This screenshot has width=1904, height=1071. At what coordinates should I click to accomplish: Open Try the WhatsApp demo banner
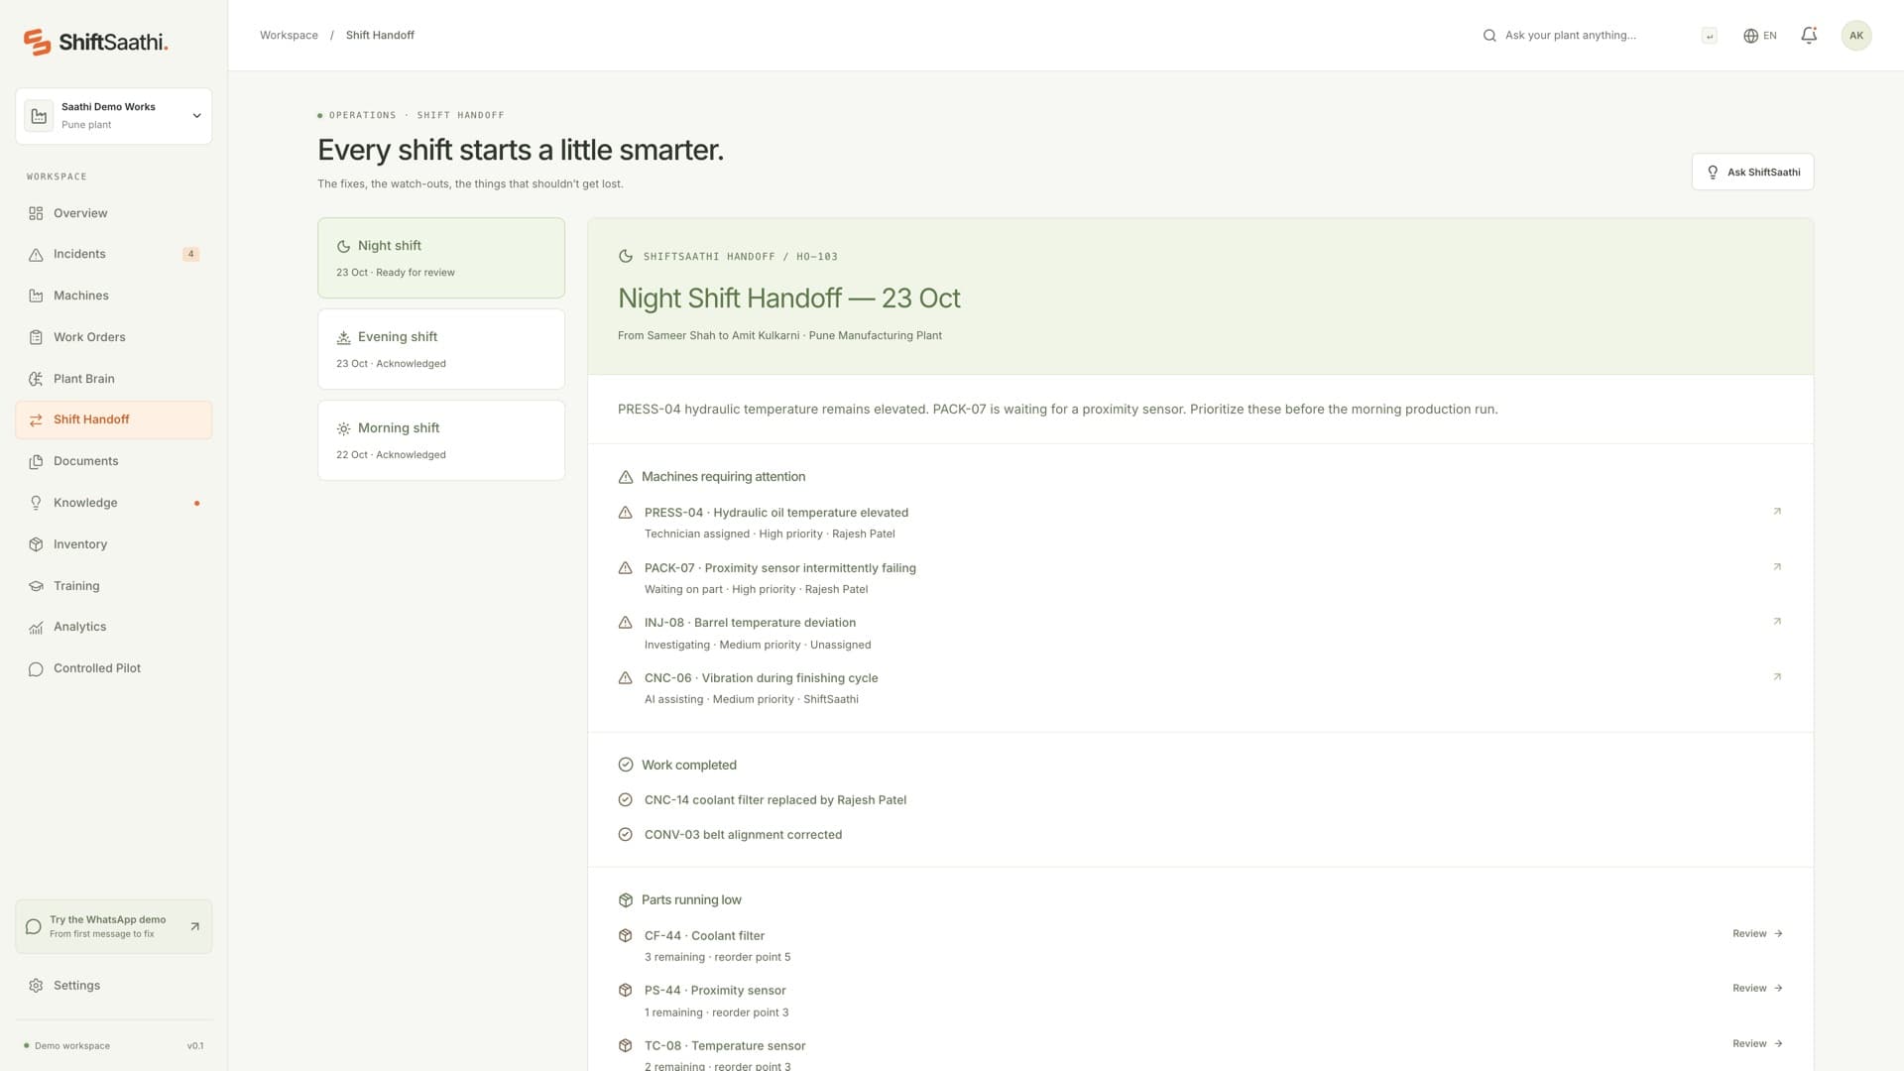(114, 926)
